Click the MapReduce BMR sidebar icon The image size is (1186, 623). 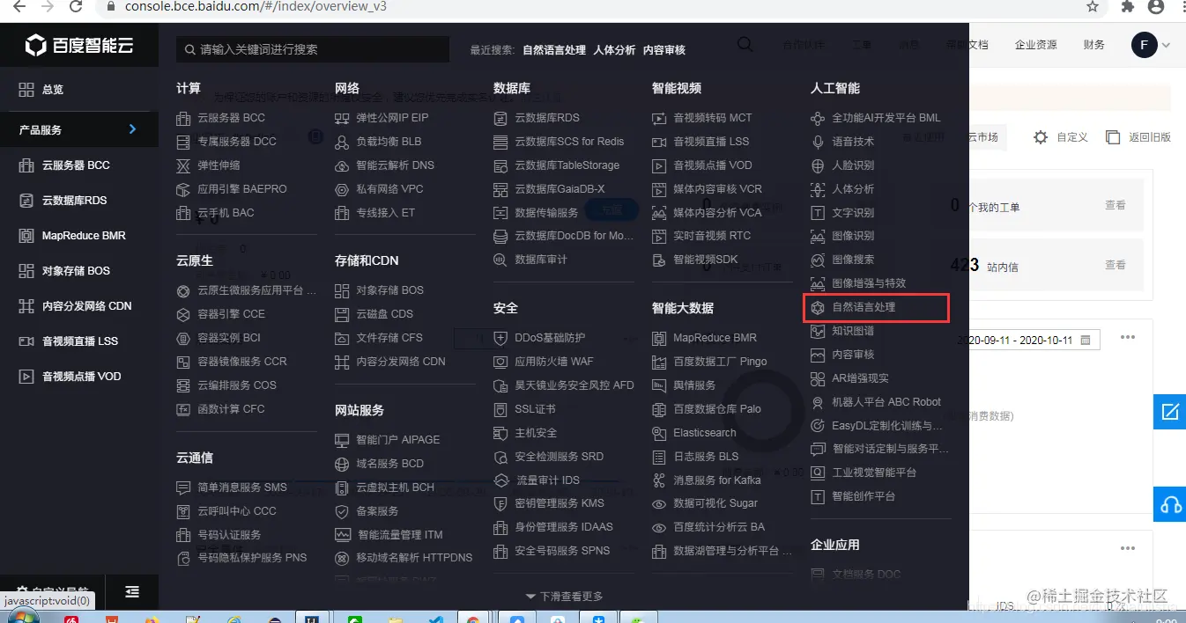coord(26,236)
